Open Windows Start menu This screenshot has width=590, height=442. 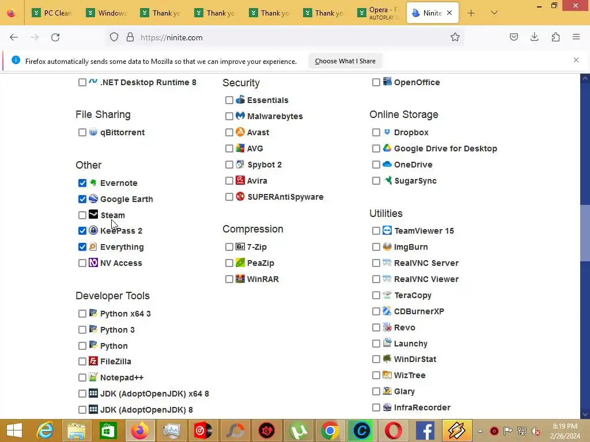click(x=14, y=430)
